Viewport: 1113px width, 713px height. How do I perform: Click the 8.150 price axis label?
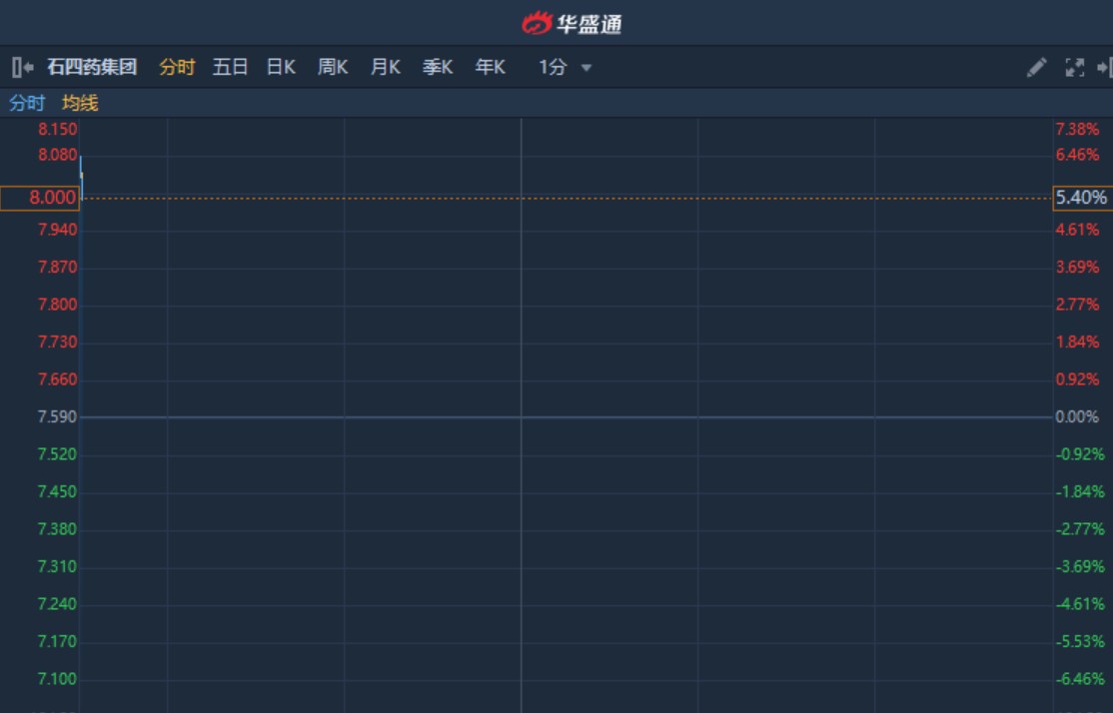pyautogui.click(x=58, y=129)
